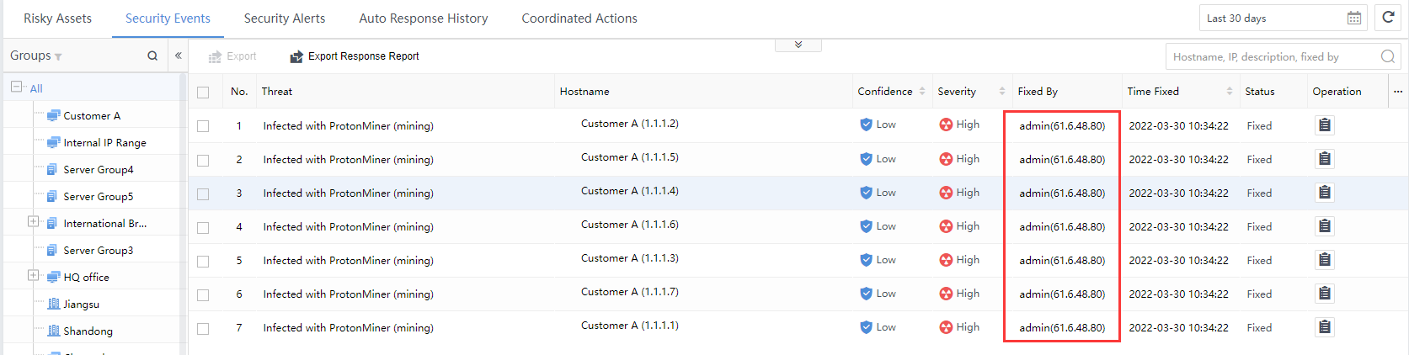Check the box for threat row 2

tap(203, 160)
